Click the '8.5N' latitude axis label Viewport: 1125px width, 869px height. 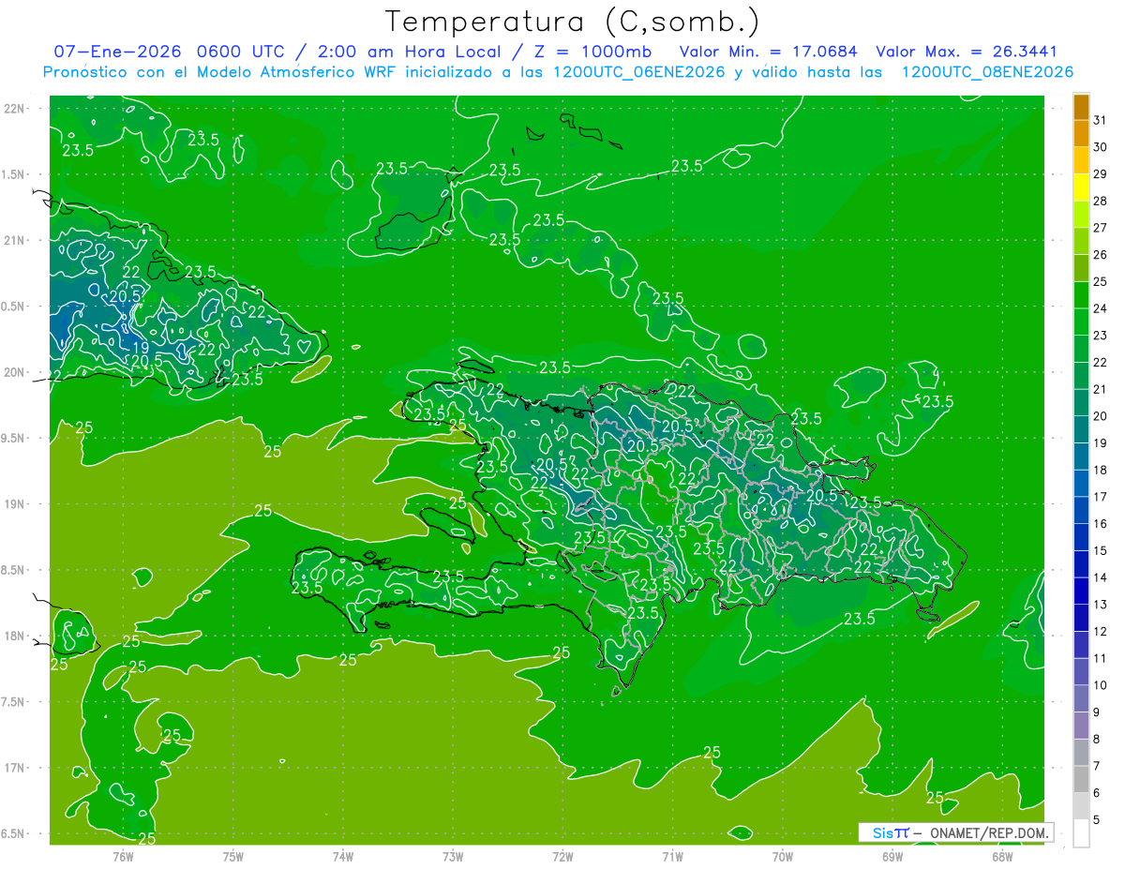(x=14, y=570)
